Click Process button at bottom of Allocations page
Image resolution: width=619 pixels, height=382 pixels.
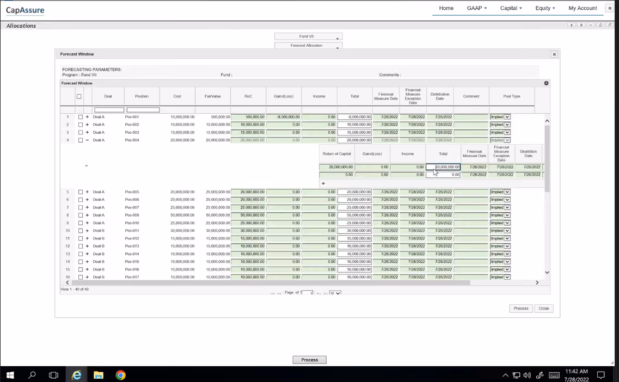(x=309, y=360)
